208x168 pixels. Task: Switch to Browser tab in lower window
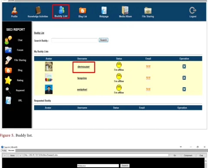pyautogui.click(x=11, y=151)
